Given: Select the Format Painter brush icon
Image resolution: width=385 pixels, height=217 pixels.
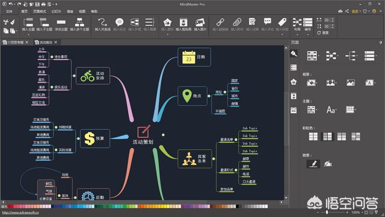Looking at the screenshot, I should 13,22.
